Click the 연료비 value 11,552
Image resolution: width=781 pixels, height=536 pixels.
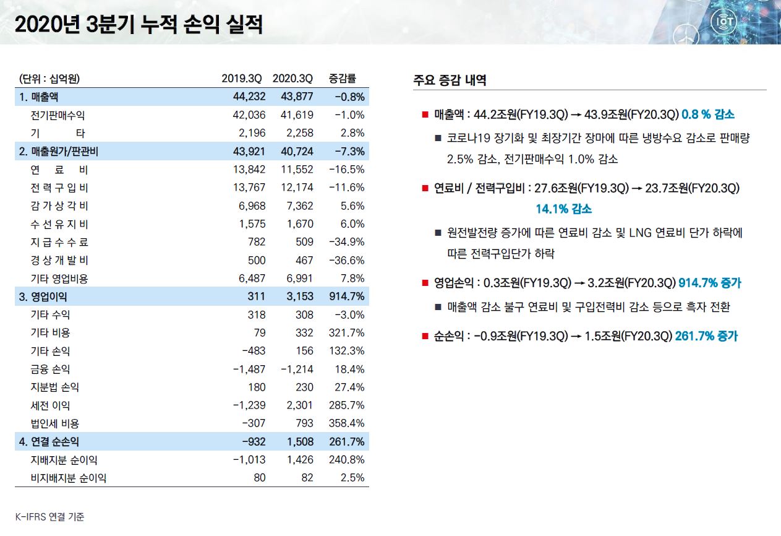297,170
